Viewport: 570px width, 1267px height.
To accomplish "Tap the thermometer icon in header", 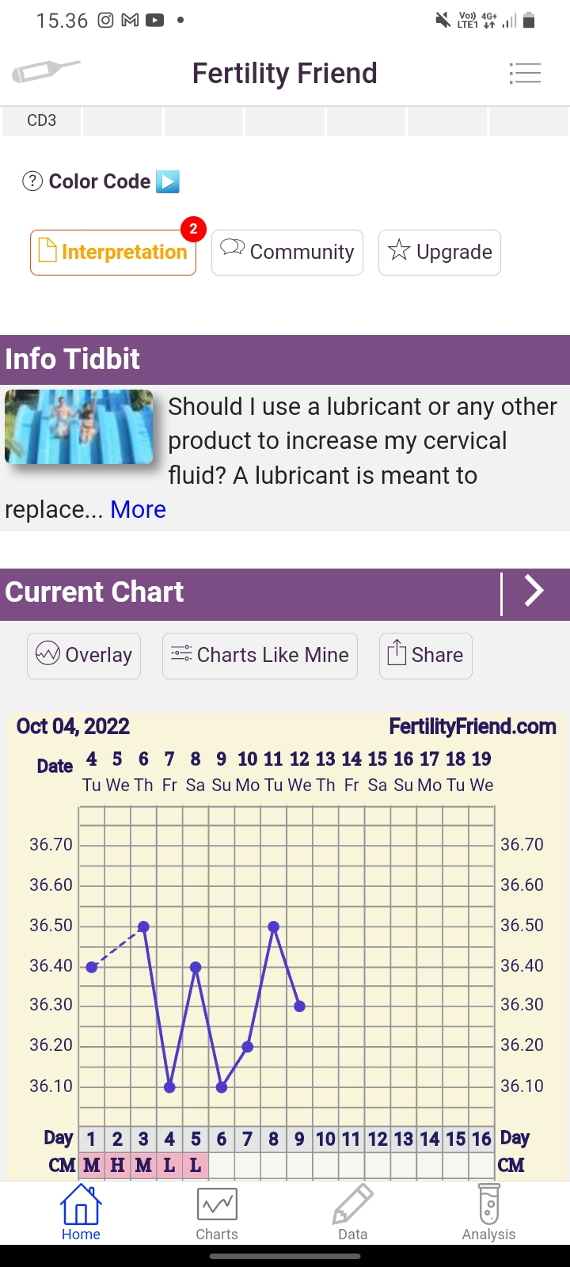I will click(46, 72).
